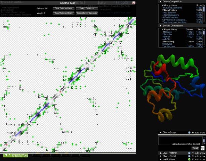Viewport: 206px width, 161px height.
Task: Collapse the Group Competition panel
Action: pyautogui.click(x=160, y=2)
